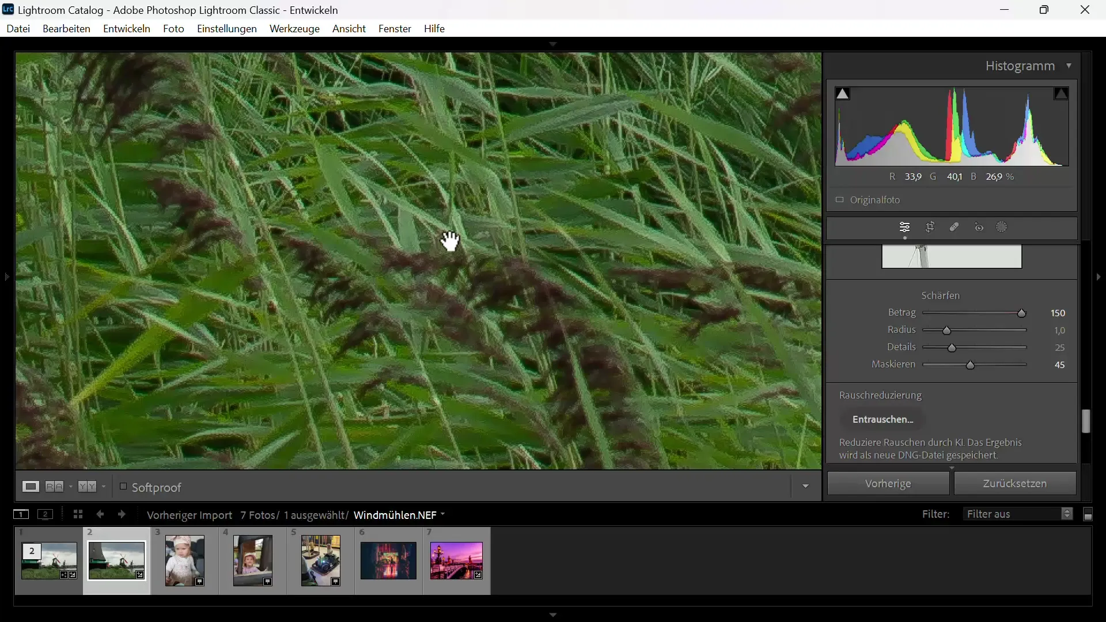Select the Edit sliders tool icon

tap(905, 227)
